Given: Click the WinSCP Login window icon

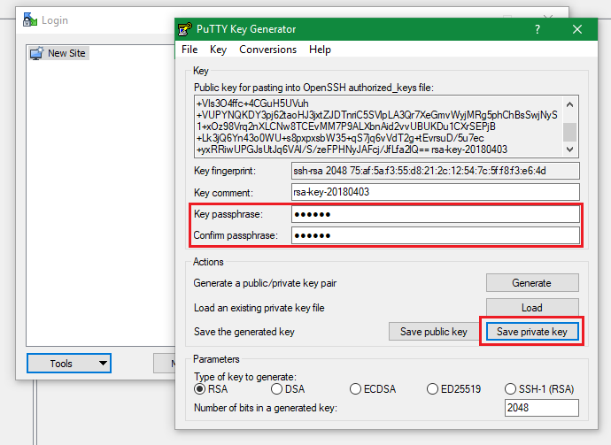Looking at the screenshot, I should 30,19.
